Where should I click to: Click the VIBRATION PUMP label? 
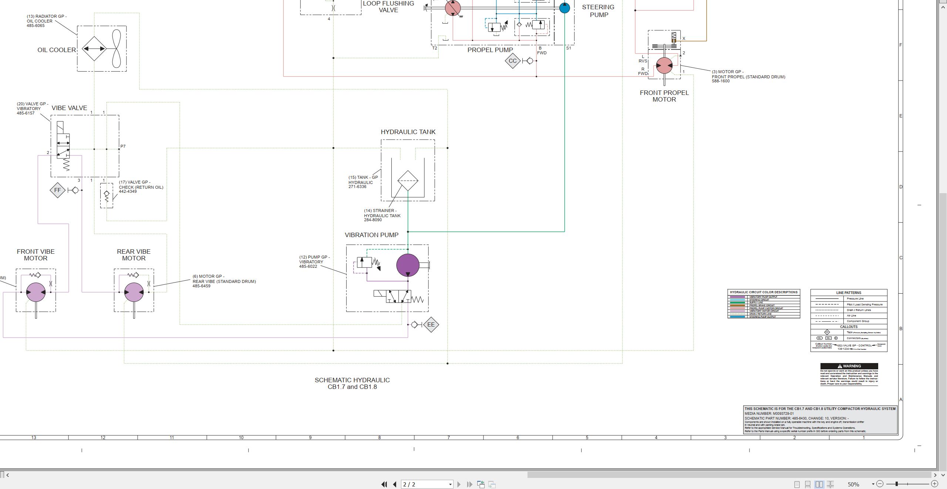371,235
